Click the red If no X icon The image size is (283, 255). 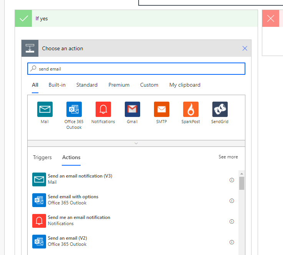click(271, 18)
